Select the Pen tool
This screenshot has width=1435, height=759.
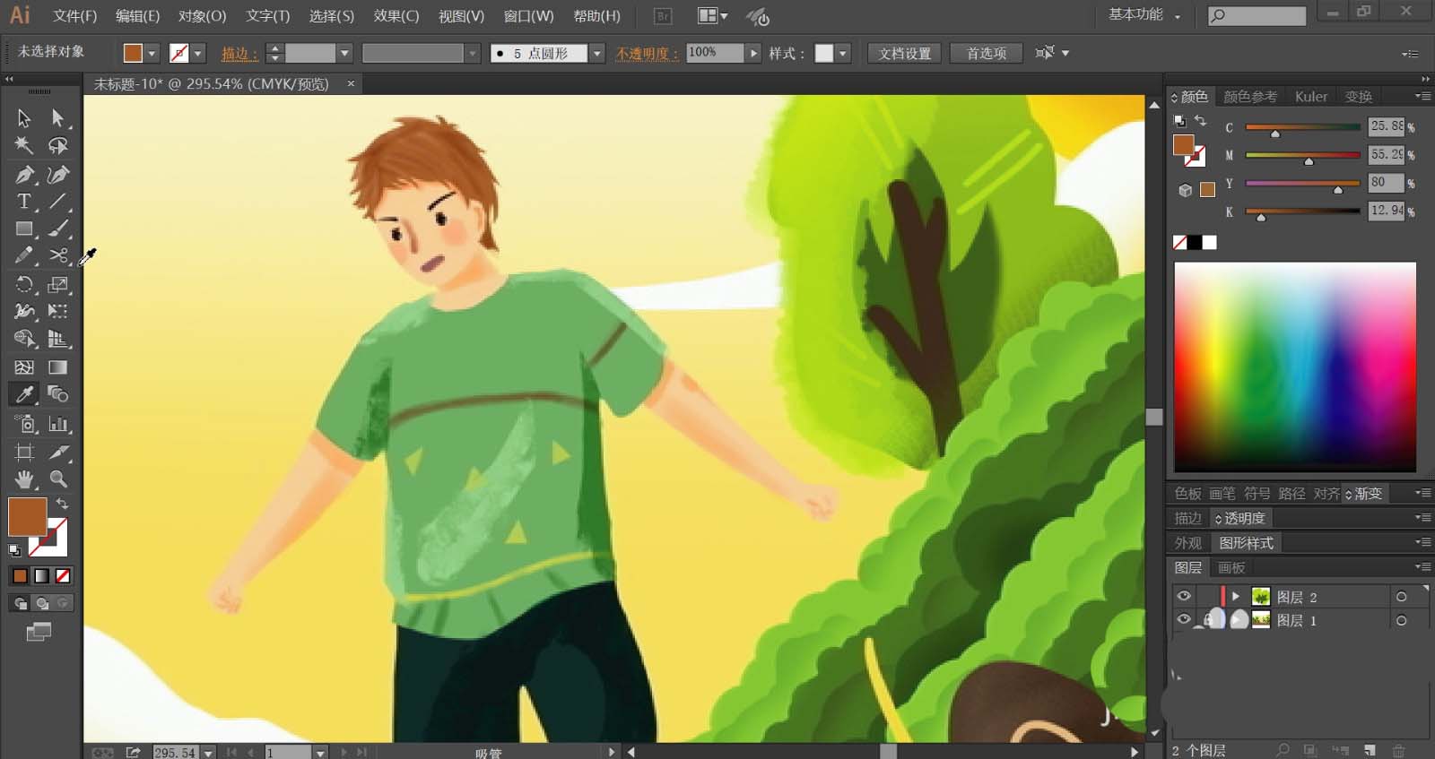24,175
